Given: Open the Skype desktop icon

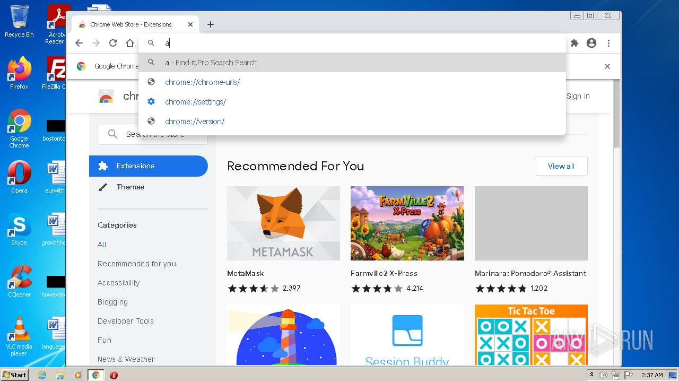Looking at the screenshot, I should (19, 229).
